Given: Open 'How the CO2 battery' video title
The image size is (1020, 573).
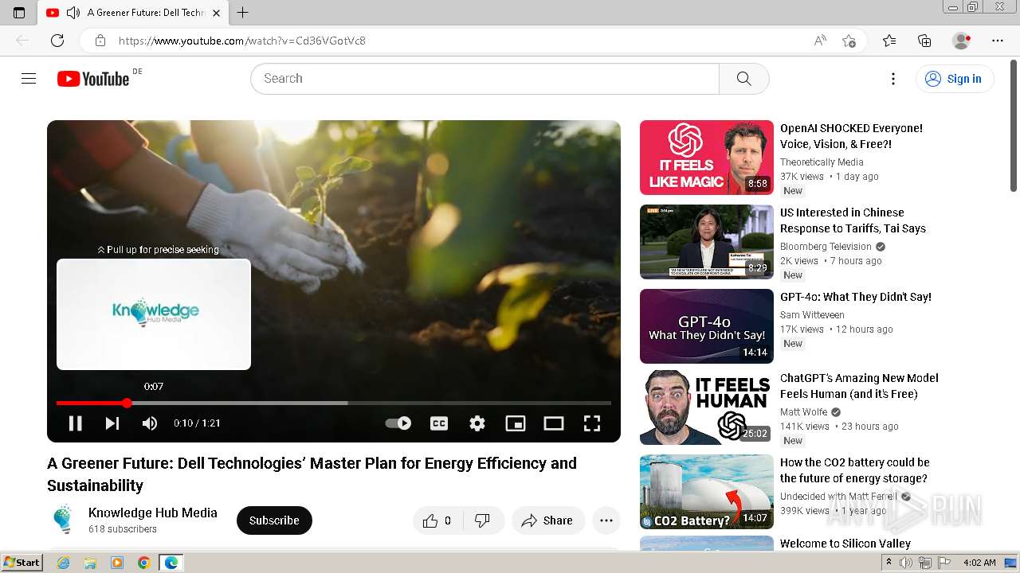Looking at the screenshot, I should tap(855, 470).
